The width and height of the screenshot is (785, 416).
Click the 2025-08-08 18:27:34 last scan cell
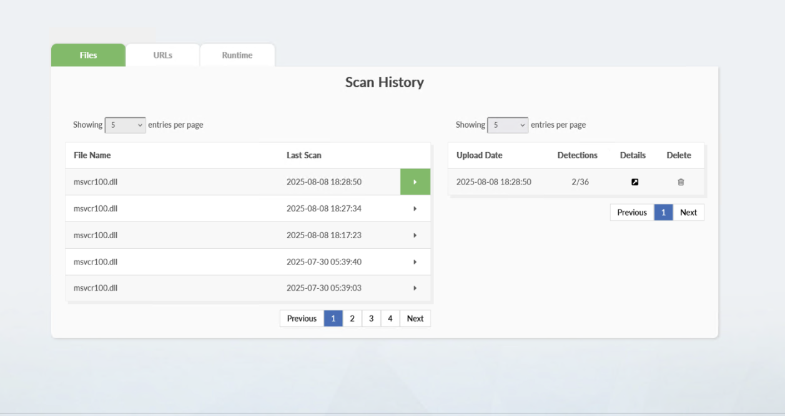(324, 209)
